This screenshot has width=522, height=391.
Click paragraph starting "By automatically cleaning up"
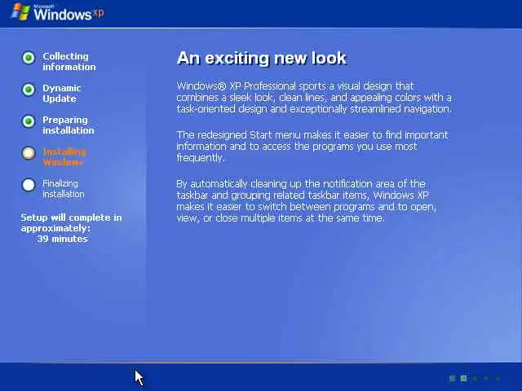click(306, 201)
